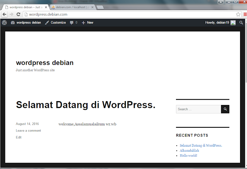The image size is (247, 169).
Task: Switch to the debian.com / localhost tab
Action: pyautogui.click(x=73, y=7)
